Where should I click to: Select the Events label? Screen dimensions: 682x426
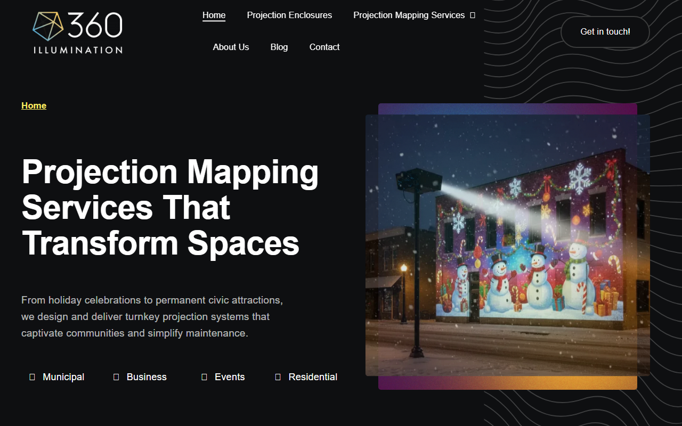230,377
